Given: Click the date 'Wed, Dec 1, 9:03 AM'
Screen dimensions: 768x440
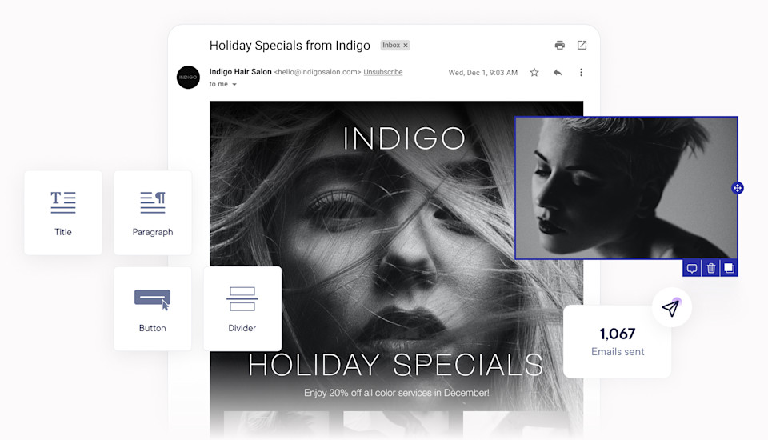Looking at the screenshot, I should click(x=483, y=73).
